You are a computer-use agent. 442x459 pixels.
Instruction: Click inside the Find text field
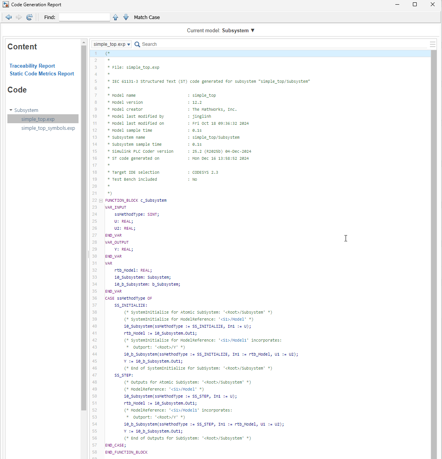click(84, 17)
